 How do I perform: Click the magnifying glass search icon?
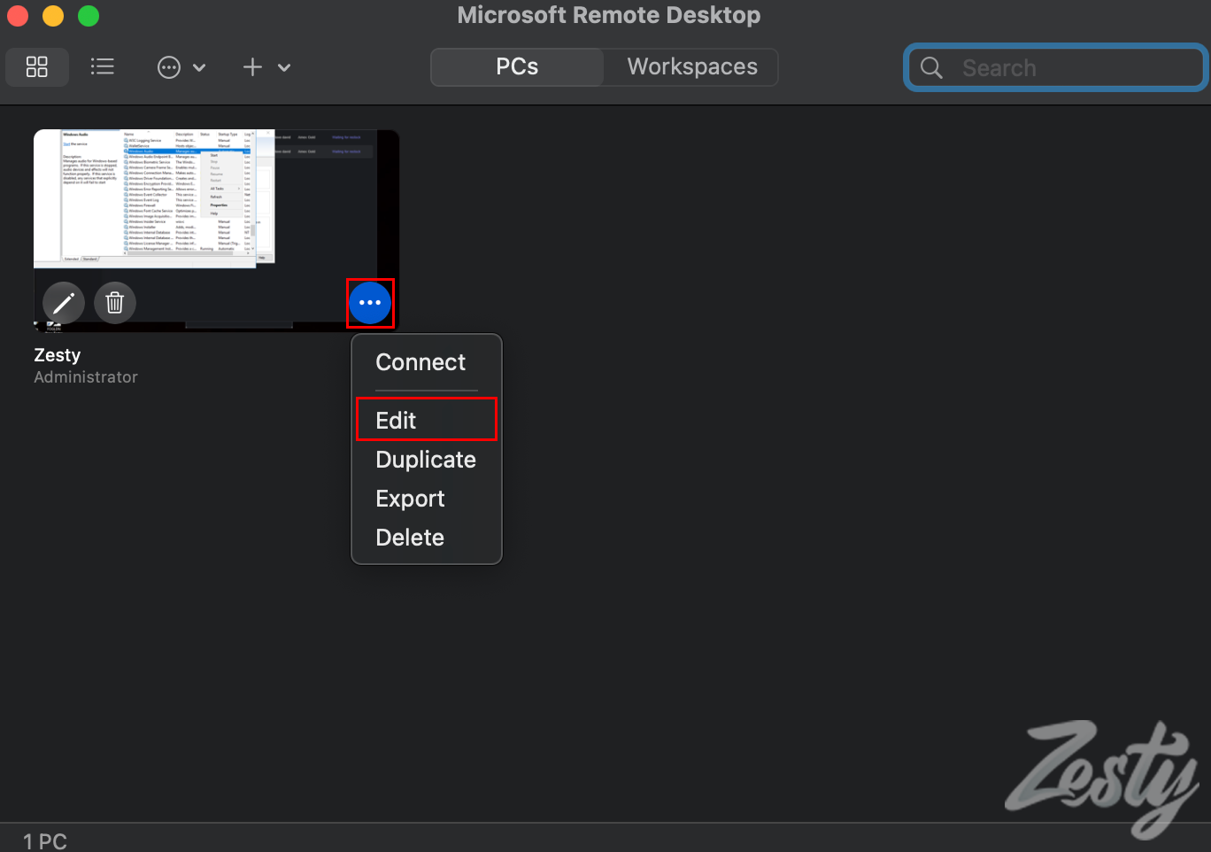pyautogui.click(x=931, y=68)
